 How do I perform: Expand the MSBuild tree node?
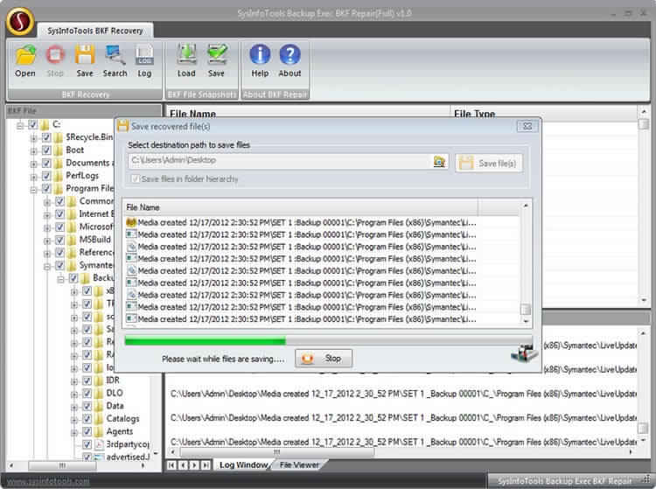tap(47, 241)
